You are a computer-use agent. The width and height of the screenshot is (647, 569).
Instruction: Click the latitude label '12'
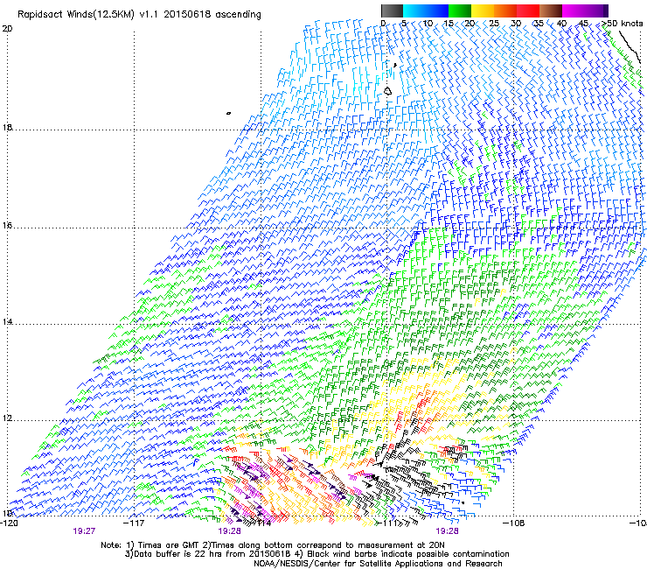(7, 418)
